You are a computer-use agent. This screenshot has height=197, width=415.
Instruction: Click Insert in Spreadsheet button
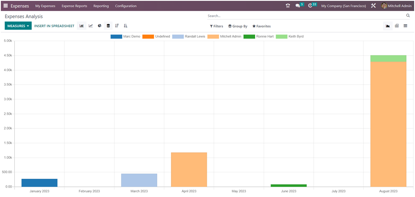54,26
